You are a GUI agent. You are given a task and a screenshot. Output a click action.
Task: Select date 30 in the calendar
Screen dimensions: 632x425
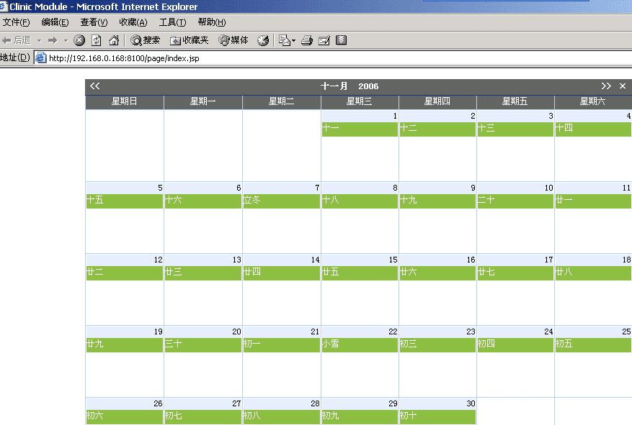point(471,403)
